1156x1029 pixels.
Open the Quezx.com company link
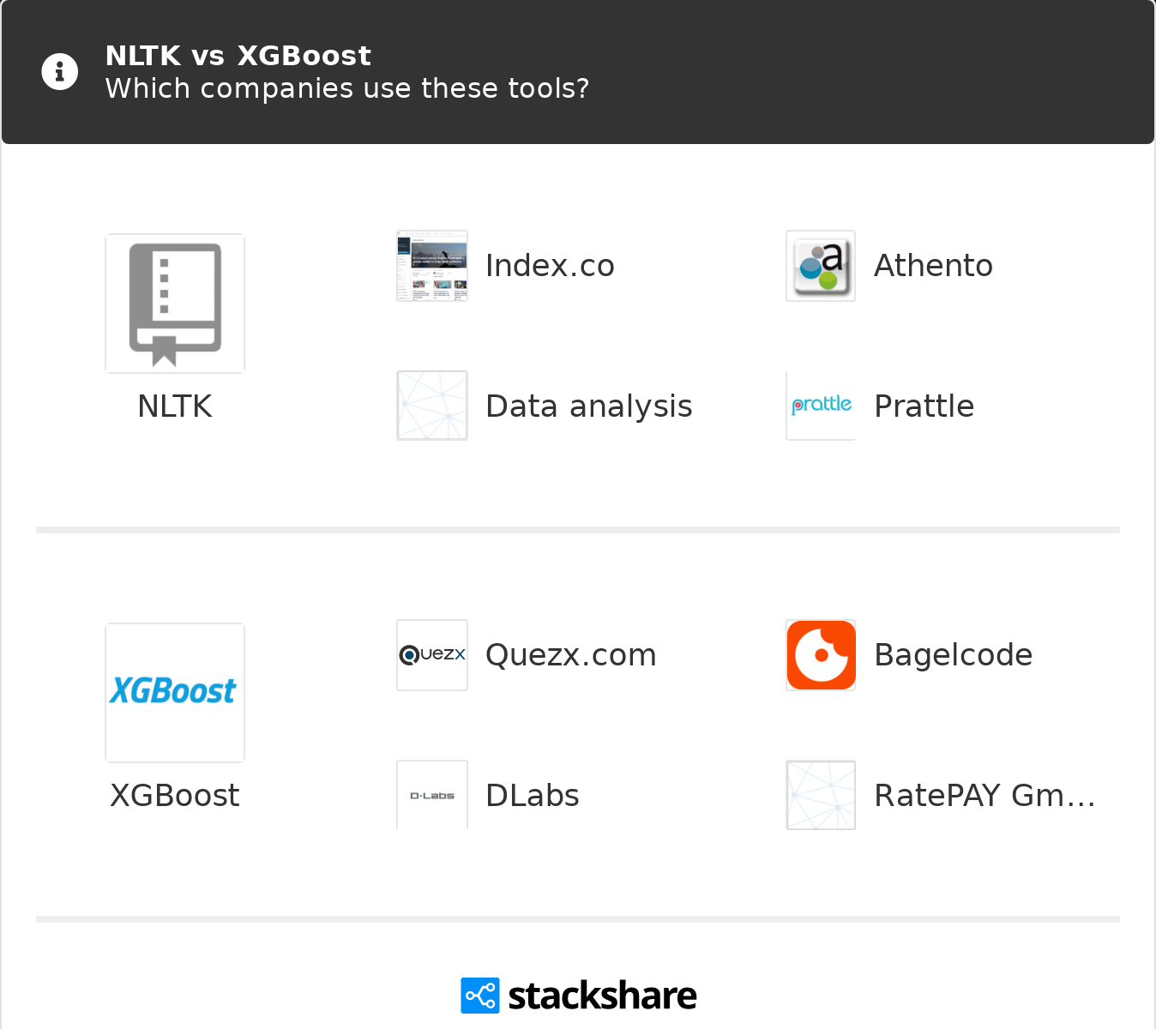click(x=570, y=655)
